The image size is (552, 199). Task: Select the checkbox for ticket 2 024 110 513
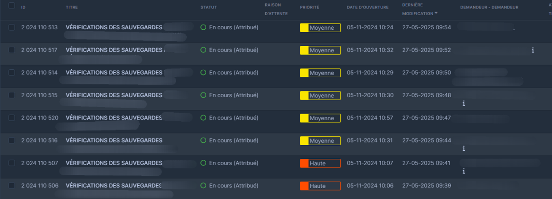click(x=11, y=27)
